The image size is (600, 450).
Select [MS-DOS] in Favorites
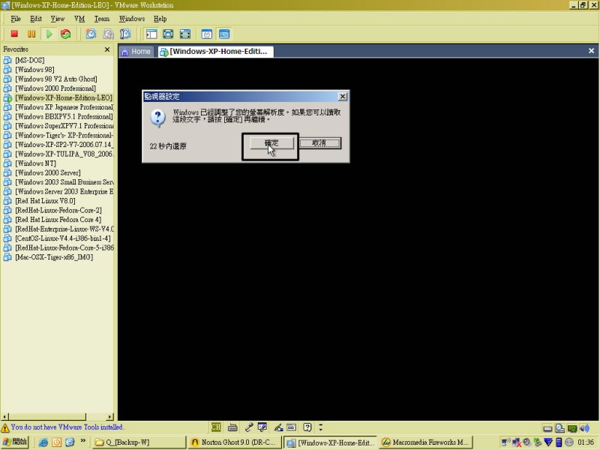coord(29,60)
